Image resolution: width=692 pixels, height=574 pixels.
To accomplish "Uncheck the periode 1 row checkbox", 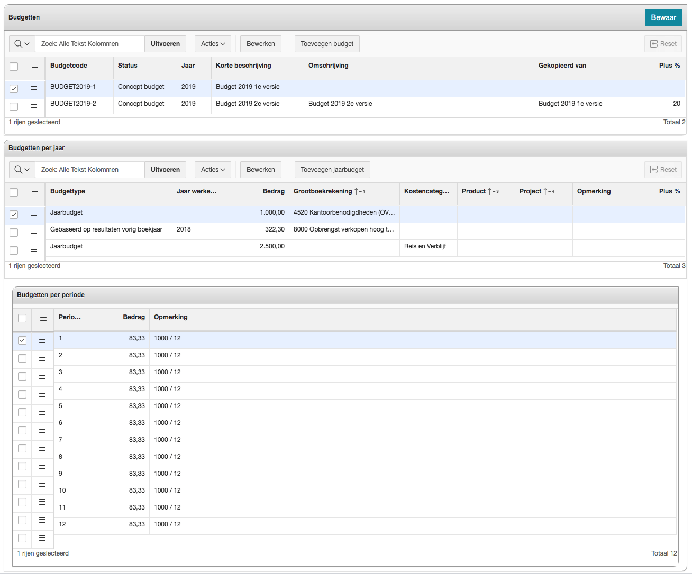I will [x=22, y=340].
